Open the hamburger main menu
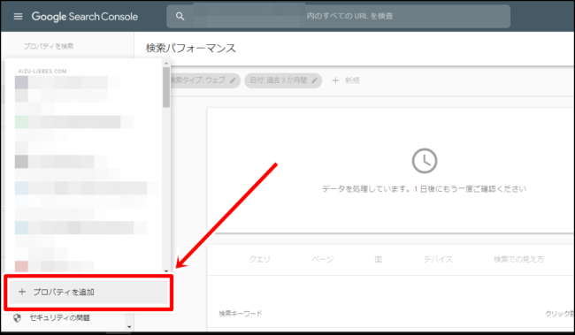 [18, 17]
